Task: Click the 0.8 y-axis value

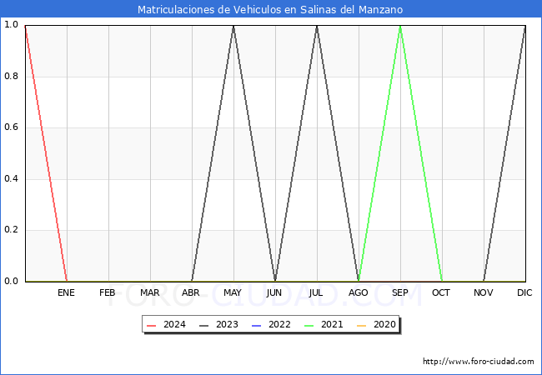Action: pos(11,76)
